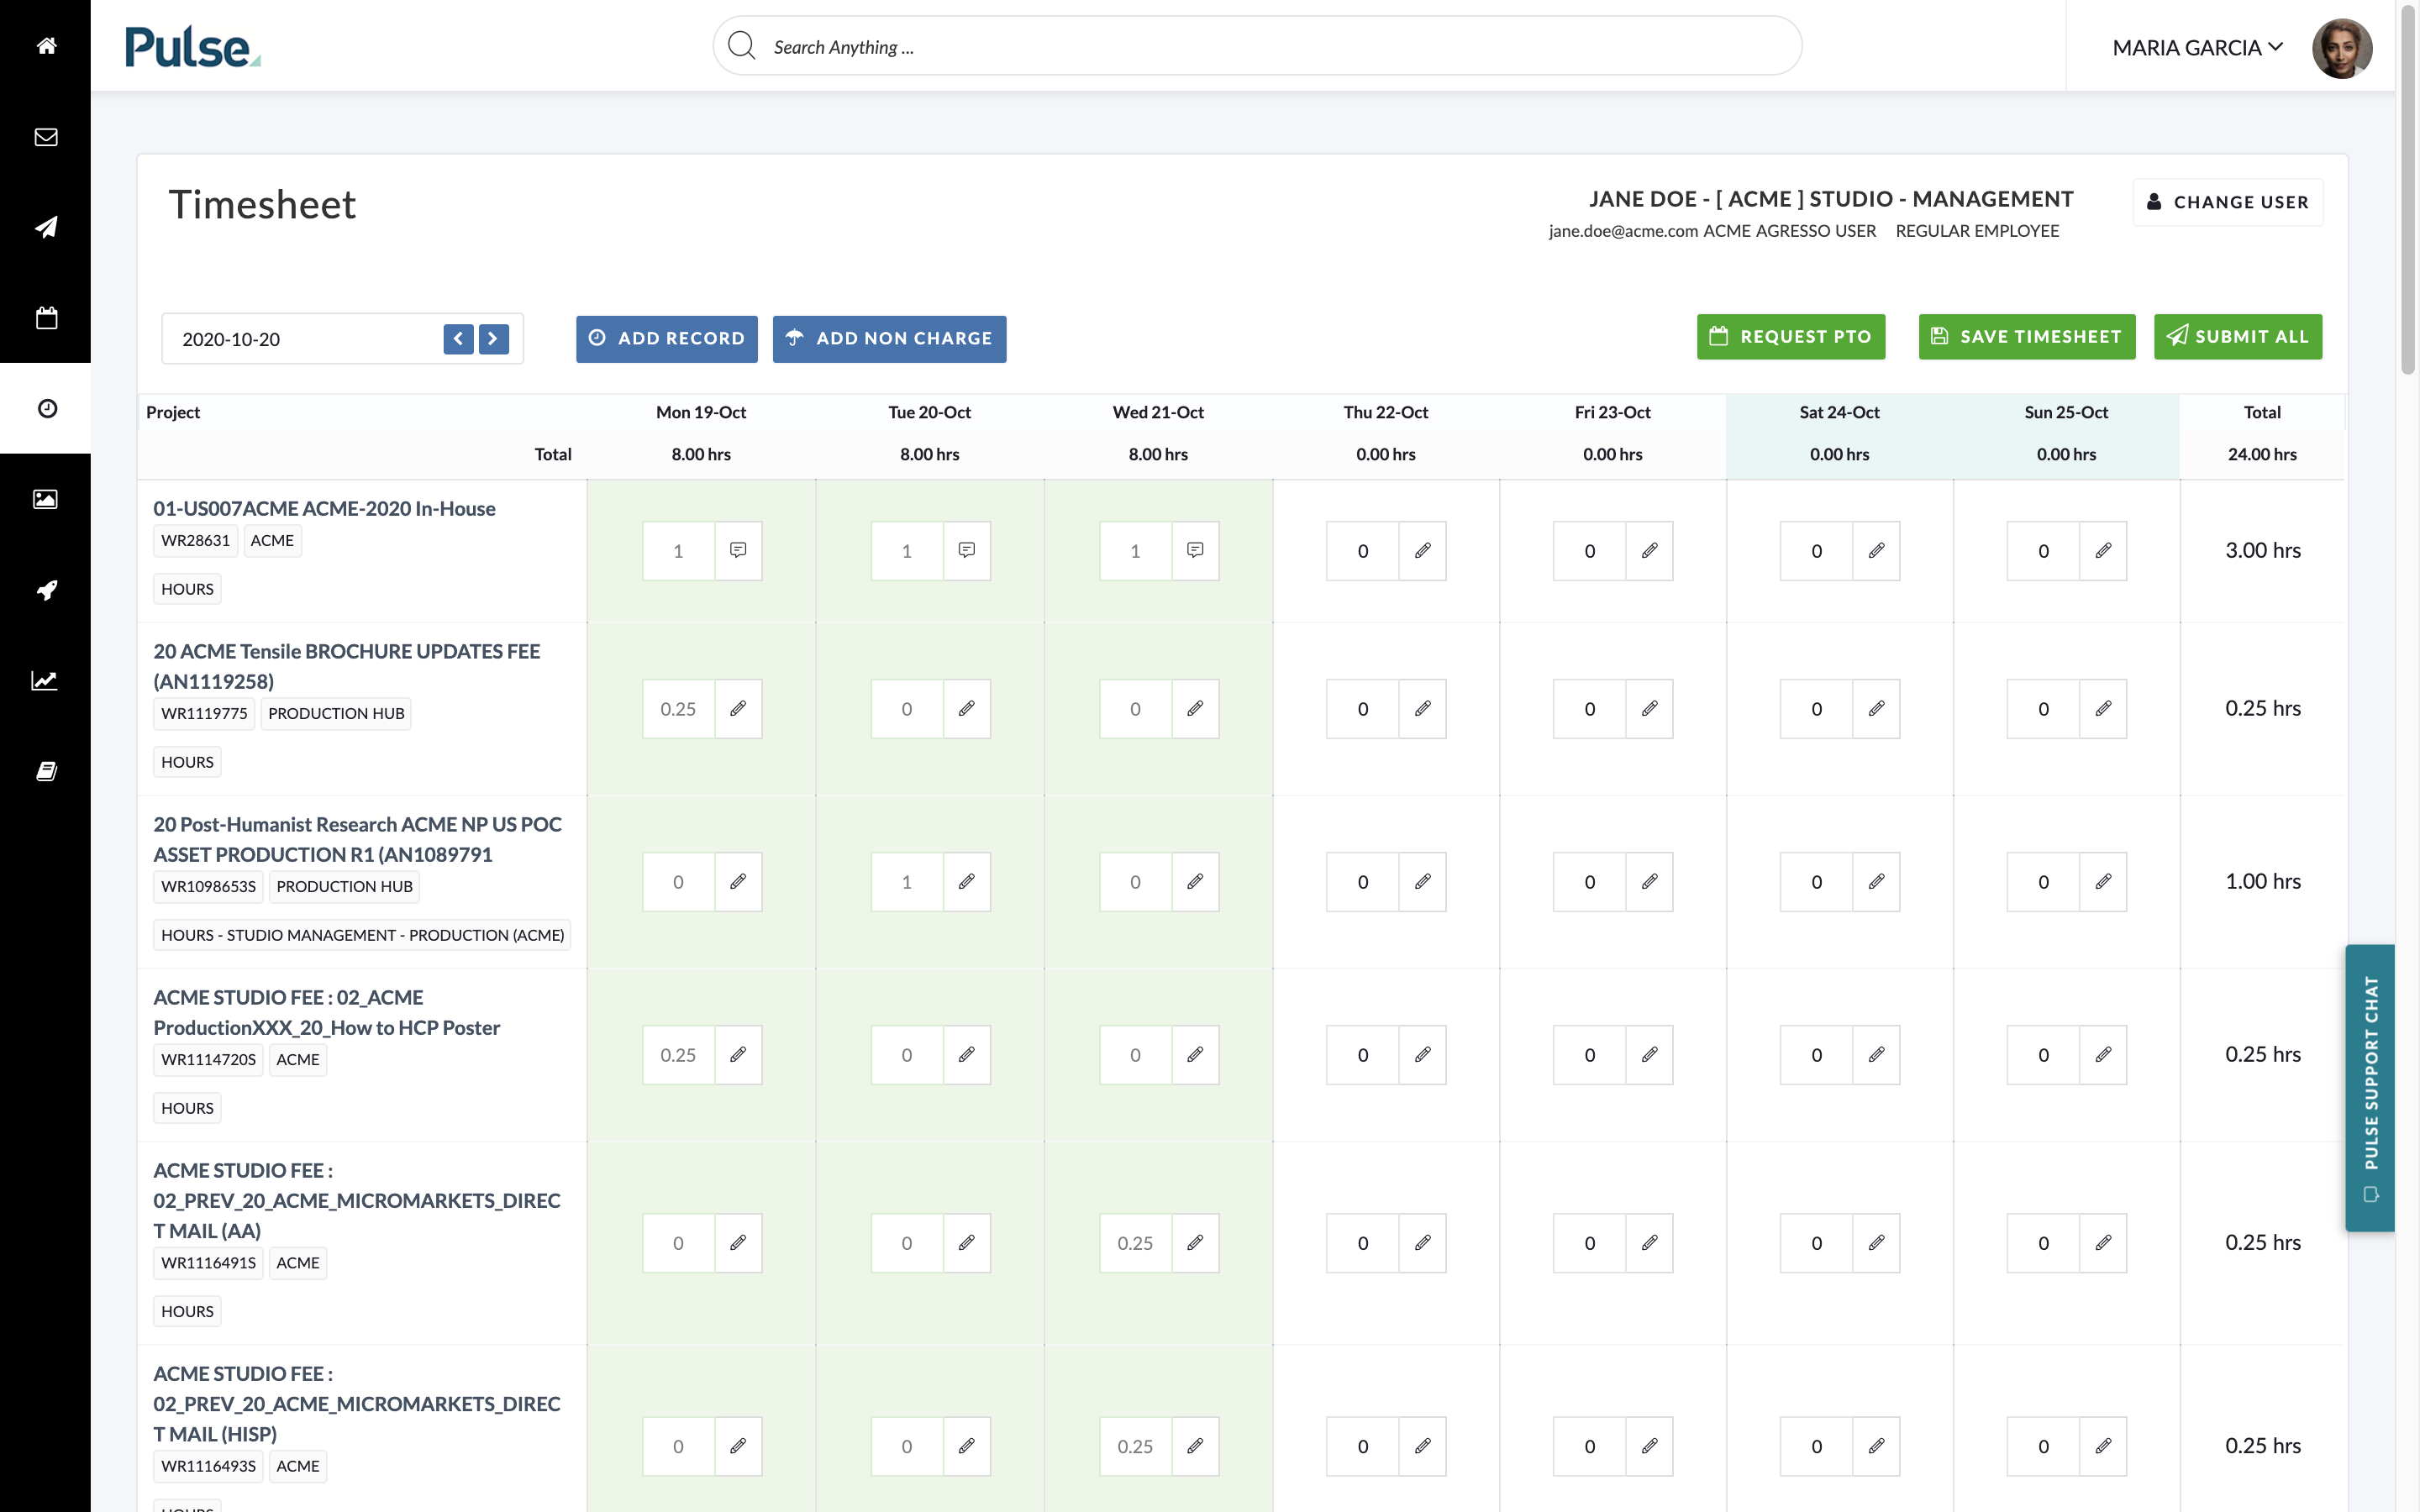Edit note for DIRECT MAIL (HISP) Sunday entry
The image size is (2420, 1512).
tap(2103, 1445)
